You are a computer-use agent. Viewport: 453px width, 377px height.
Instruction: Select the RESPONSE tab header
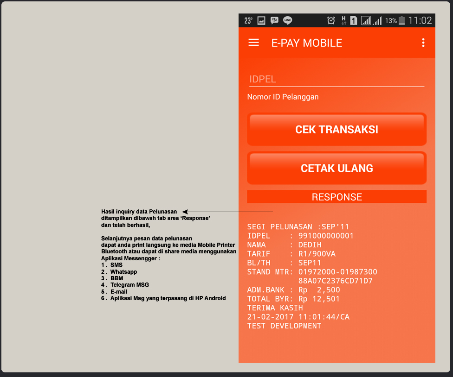(x=337, y=197)
